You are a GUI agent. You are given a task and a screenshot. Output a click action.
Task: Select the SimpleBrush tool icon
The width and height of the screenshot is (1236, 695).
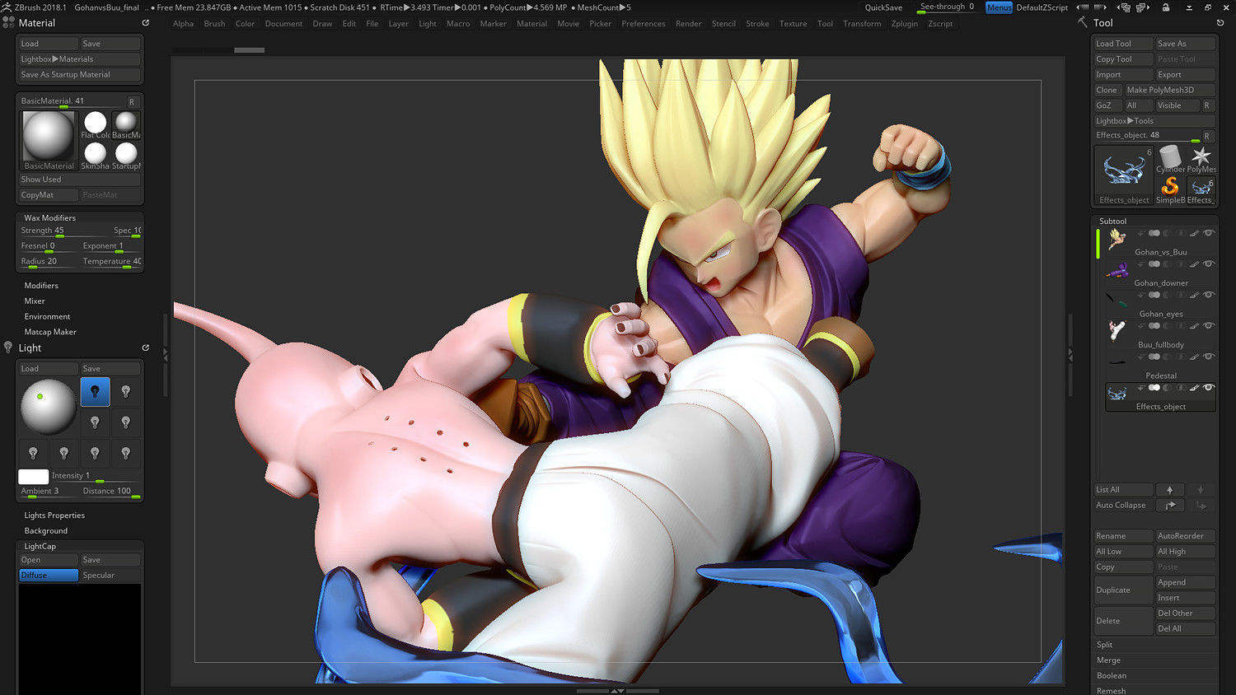tap(1169, 189)
